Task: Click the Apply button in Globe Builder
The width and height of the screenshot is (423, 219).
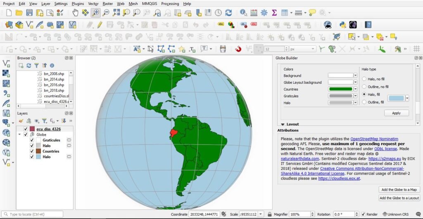Action: pyautogui.click(x=396, y=113)
